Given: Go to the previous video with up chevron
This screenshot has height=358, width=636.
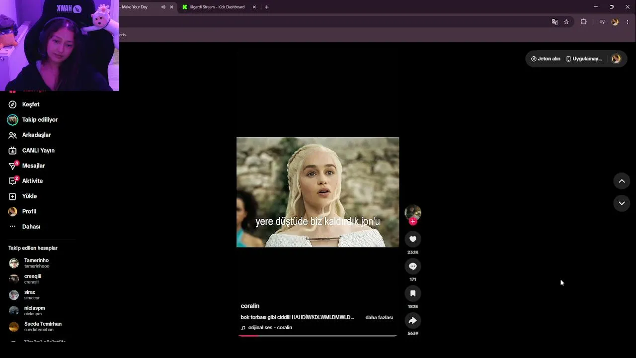Looking at the screenshot, I should 622,181.
